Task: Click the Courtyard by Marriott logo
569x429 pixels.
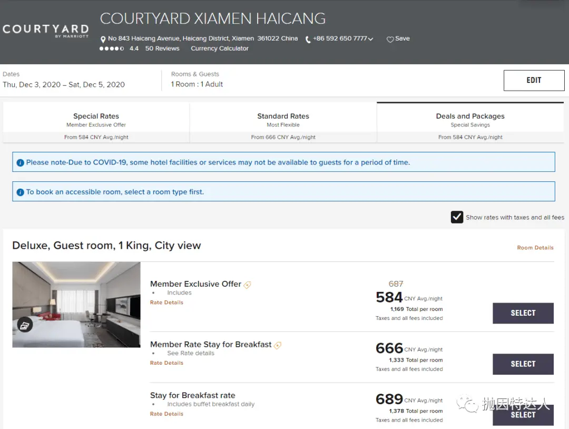Action: tap(45, 31)
